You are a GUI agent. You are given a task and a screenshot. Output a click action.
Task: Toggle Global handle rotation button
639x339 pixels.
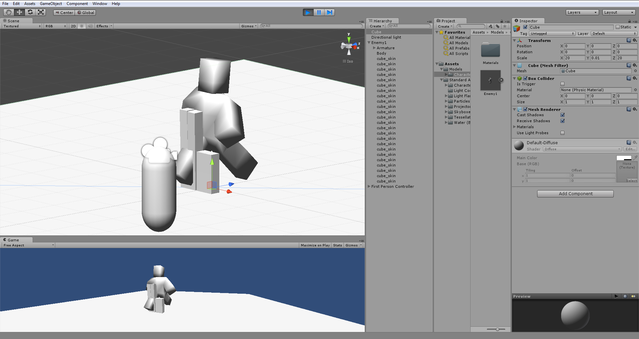86,12
